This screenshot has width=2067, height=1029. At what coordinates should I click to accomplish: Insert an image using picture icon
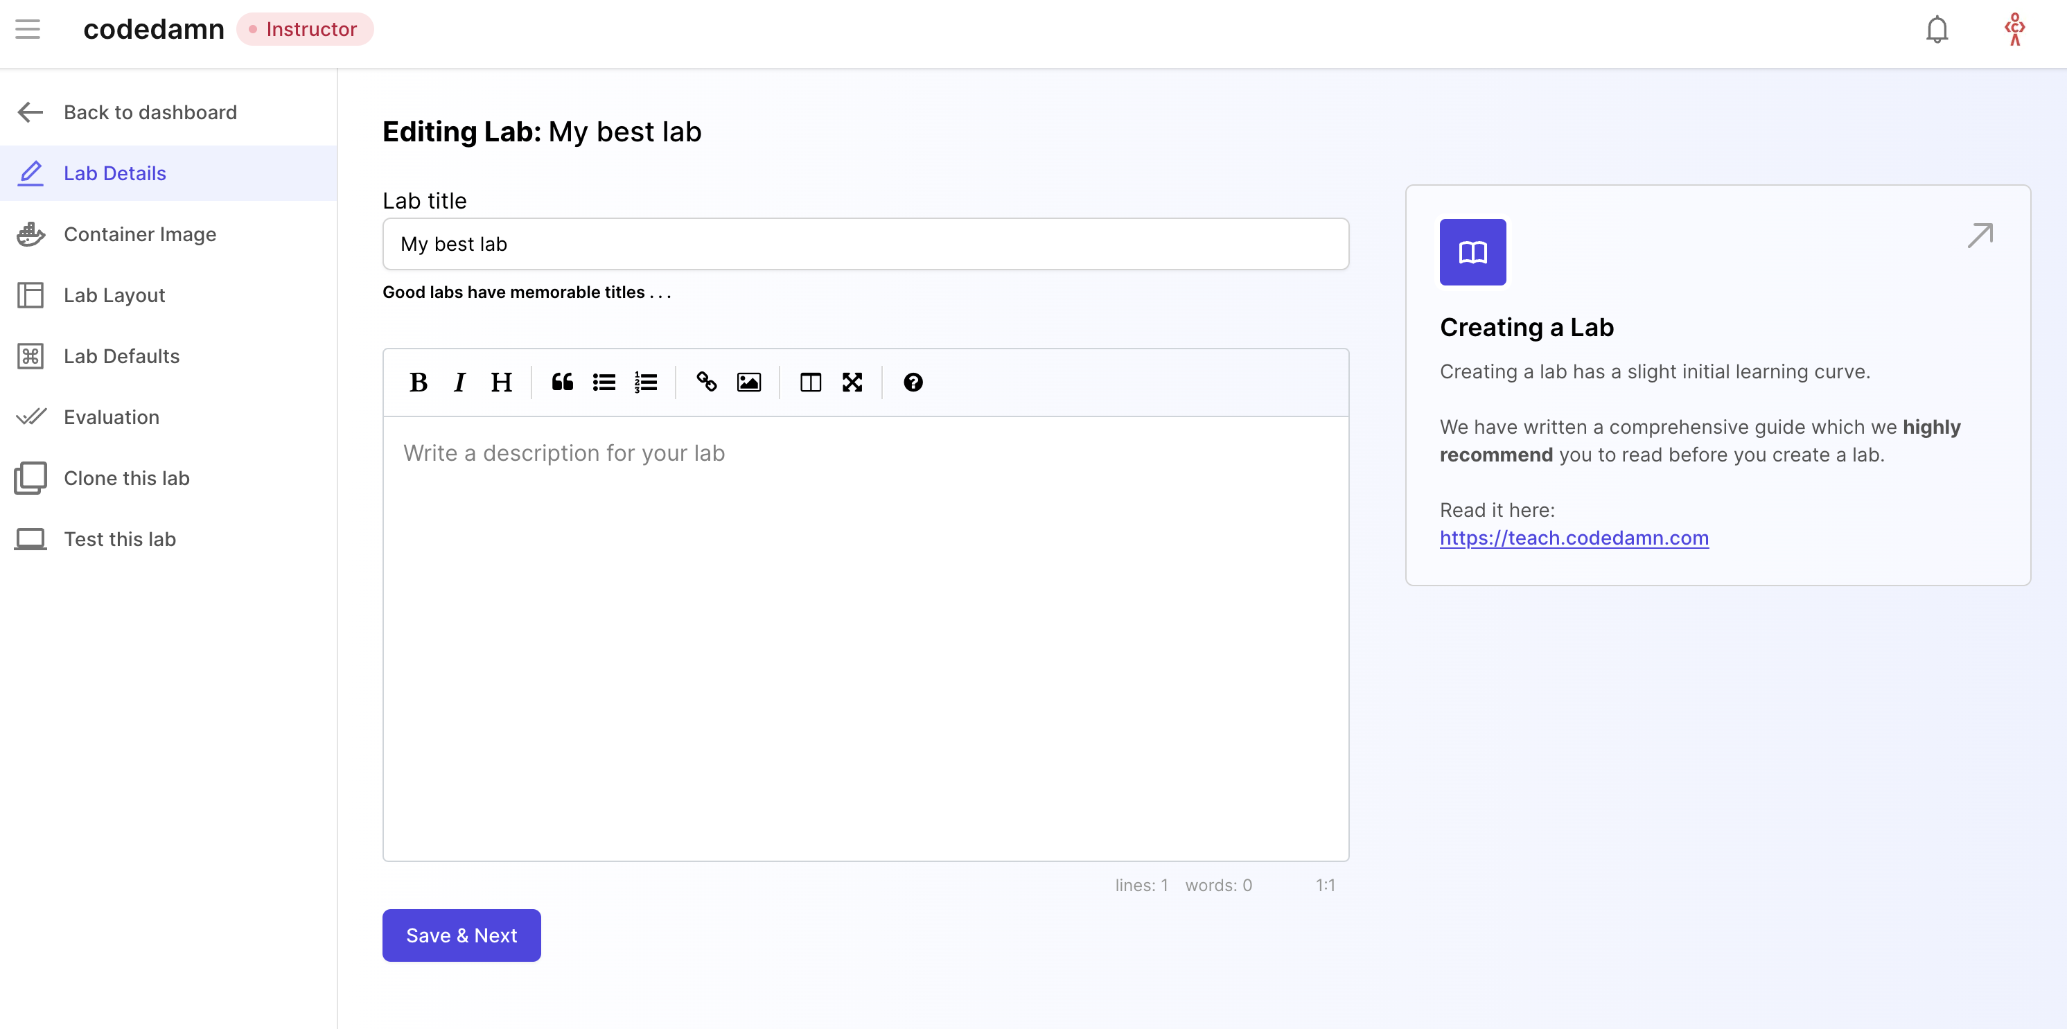point(748,382)
